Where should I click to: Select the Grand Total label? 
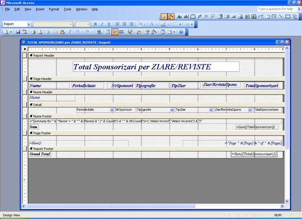(40, 154)
